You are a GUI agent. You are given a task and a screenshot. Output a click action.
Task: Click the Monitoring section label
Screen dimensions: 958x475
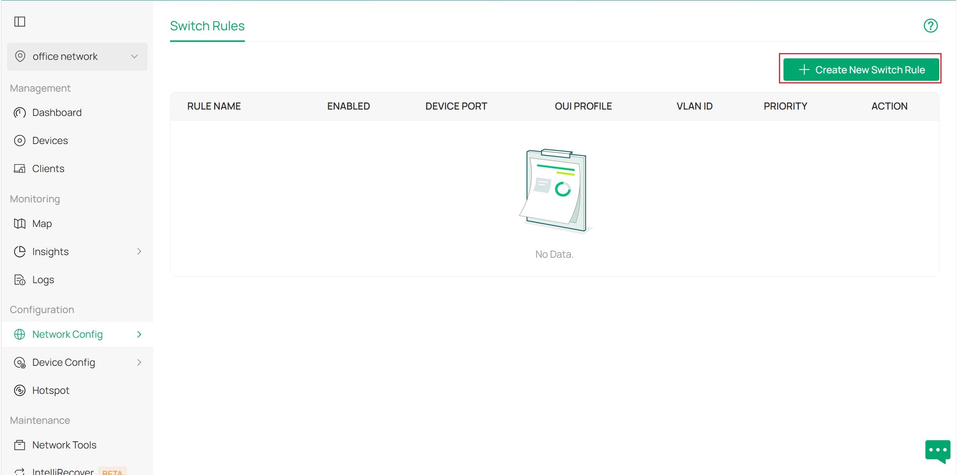click(35, 199)
